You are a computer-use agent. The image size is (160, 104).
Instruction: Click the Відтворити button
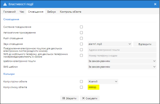pyautogui.click(x=145, y=44)
